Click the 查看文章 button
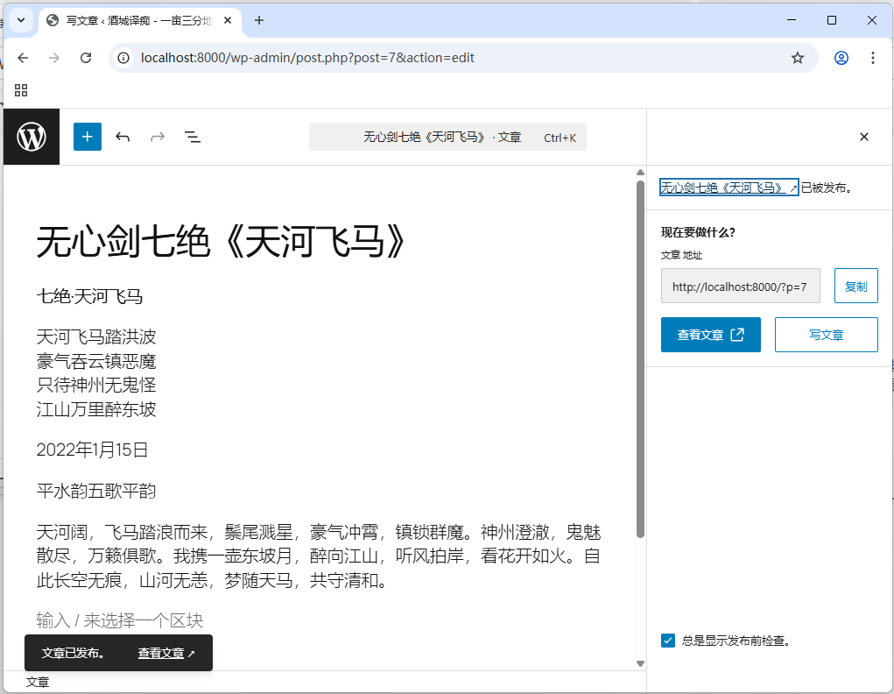Image resolution: width=894 pixels, height=694 pixels. coord(710,335)
